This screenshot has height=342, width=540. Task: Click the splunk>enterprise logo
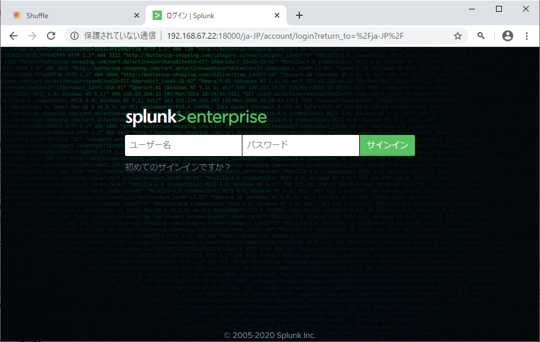(x=196, y=118)
